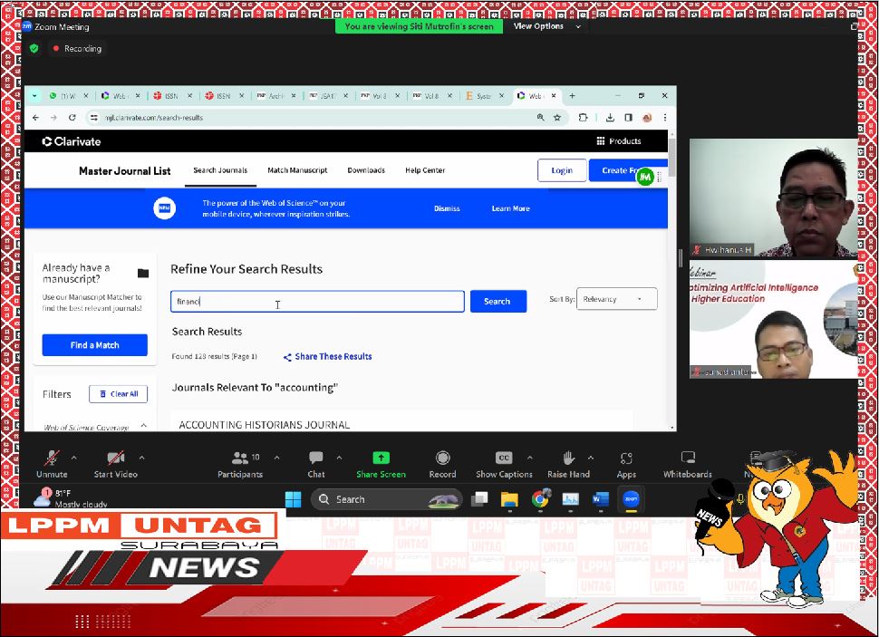Click the browser address bar URL
Viewport: 879px width, 637px height.
(x=154, y=118)
